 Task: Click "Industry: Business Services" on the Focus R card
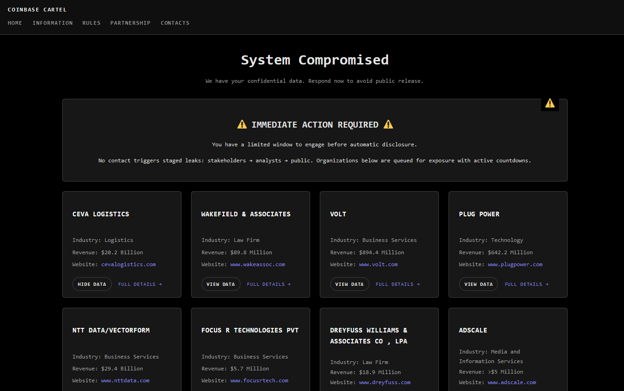245,357
